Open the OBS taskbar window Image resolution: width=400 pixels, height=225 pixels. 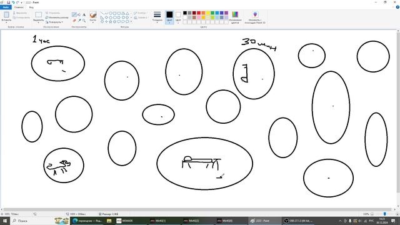click(299, 221)
